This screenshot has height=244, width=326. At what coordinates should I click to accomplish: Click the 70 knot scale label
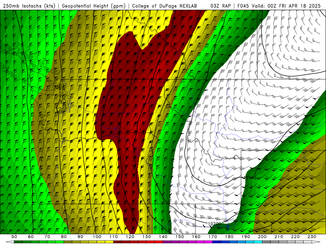(47, 237)
